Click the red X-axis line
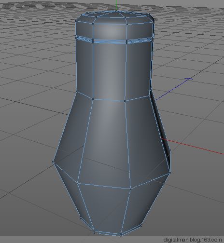This screenshot has width=224, height=243. pyautogui.click(x=193, y=146)
